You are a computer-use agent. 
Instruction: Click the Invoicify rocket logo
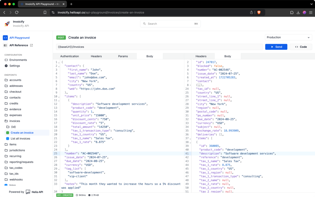(7, 24)
